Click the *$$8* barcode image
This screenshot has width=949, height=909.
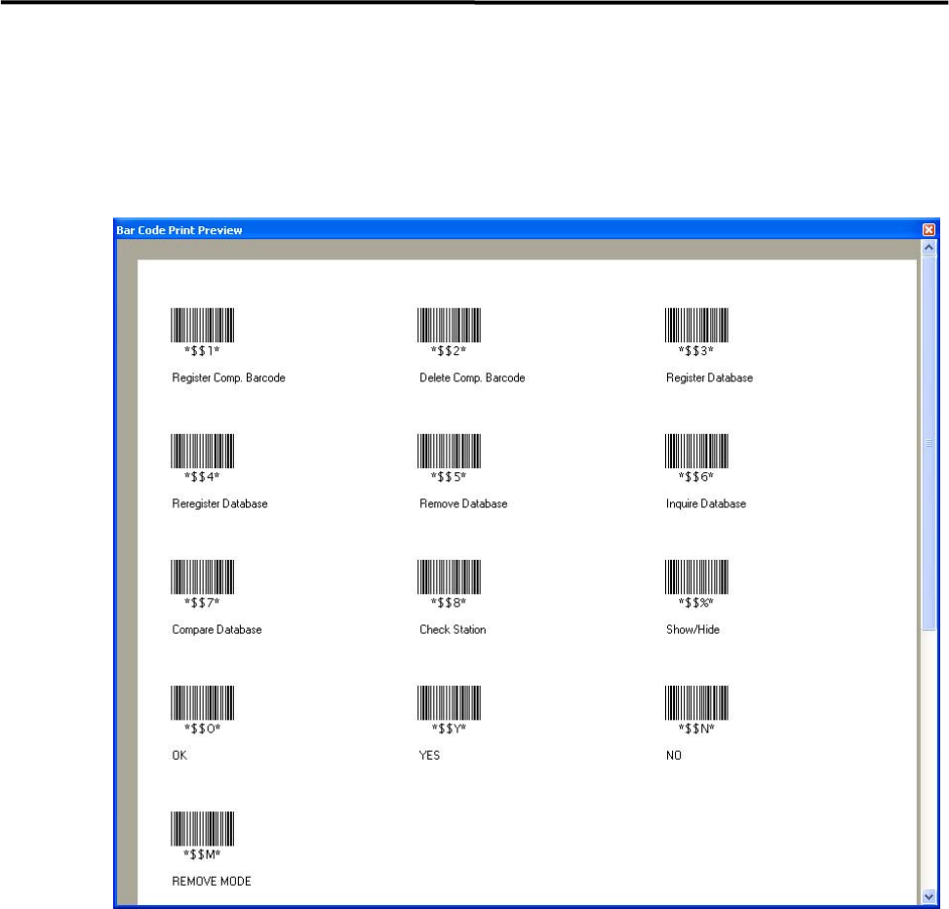pos(449,576)
